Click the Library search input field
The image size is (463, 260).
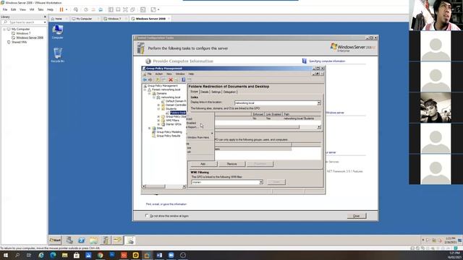tap(24, 22)
